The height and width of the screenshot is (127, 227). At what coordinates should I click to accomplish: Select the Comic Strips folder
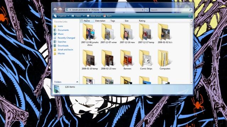(146, 60)
